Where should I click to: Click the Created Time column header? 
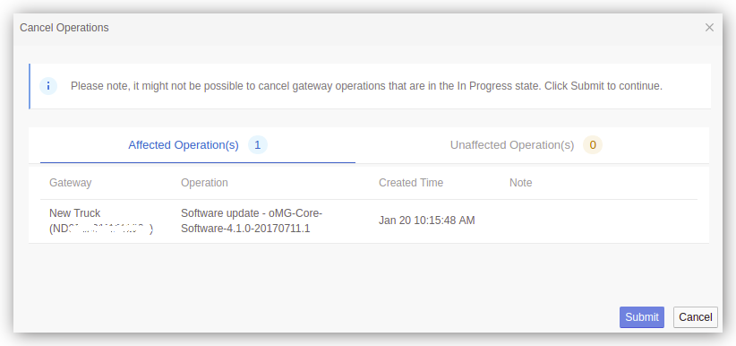[411, 183]
